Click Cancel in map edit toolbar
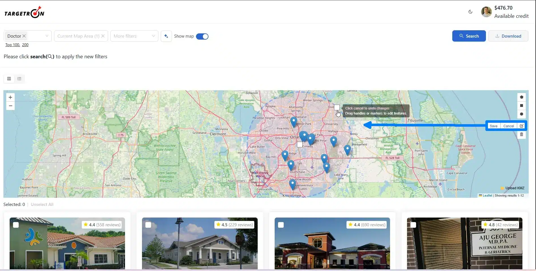The width and height of the screenshot is (536, 271). pos(508,126)
